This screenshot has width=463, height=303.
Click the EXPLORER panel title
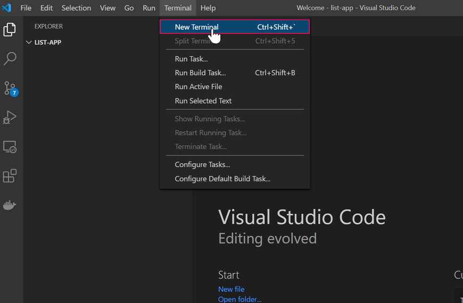point(48,26)
